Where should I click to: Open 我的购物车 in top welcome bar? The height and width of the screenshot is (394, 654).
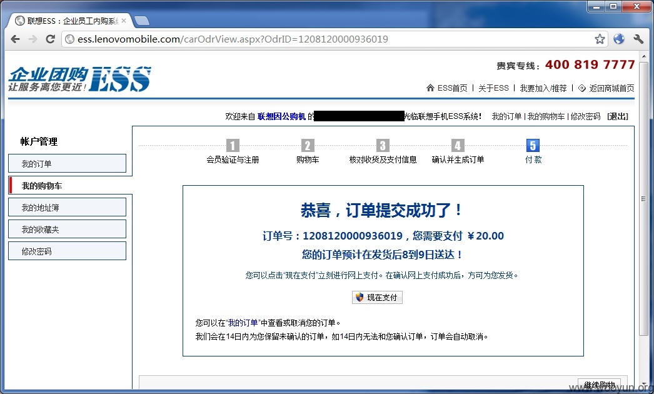click(546, 116)
